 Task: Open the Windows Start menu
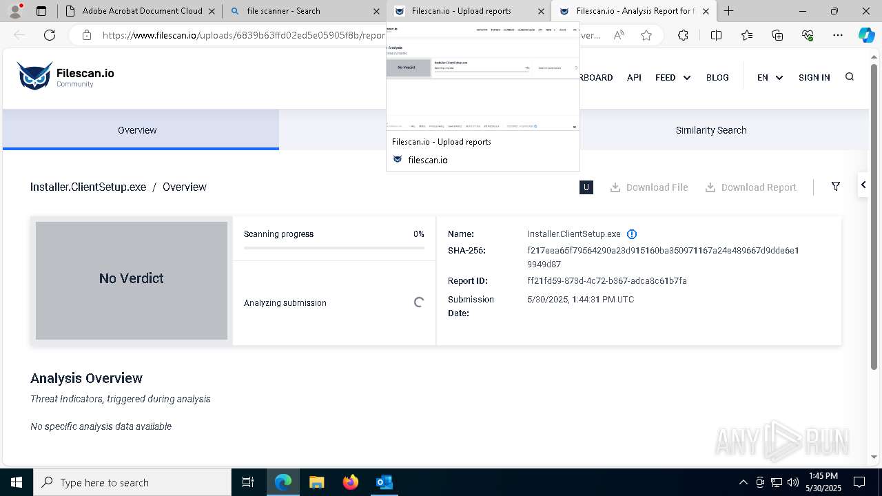pyautogui.click(x=17, y=482)
